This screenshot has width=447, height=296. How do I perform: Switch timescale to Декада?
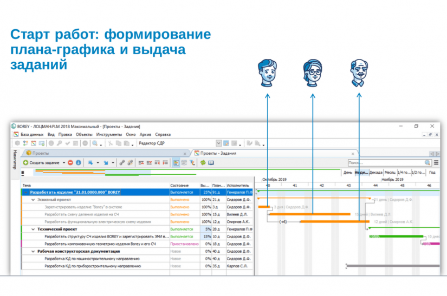(x=375, y=173)
